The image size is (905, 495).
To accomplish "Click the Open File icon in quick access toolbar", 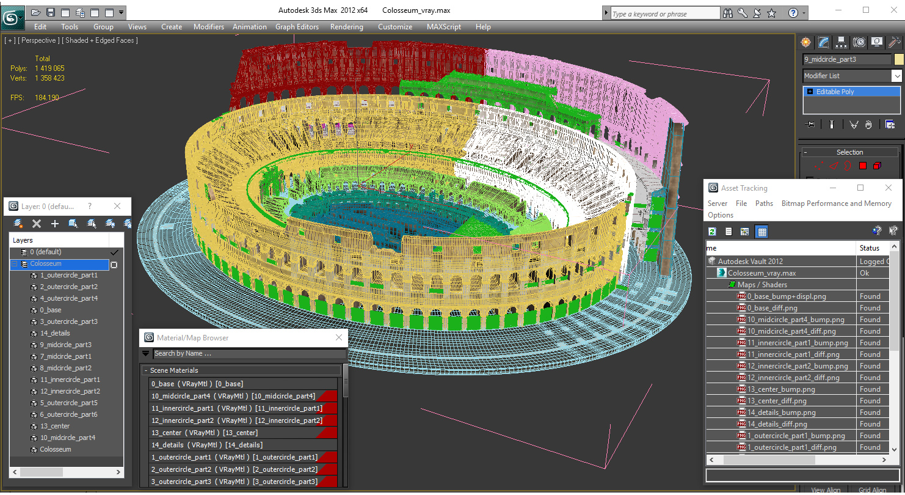I will click(36, 12).
